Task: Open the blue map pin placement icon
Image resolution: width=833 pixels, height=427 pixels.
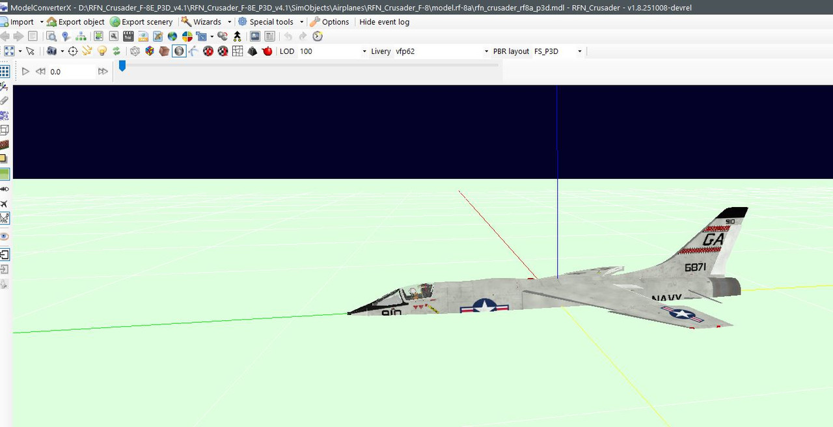Action: pyautogui.click(x=66, y=36)
